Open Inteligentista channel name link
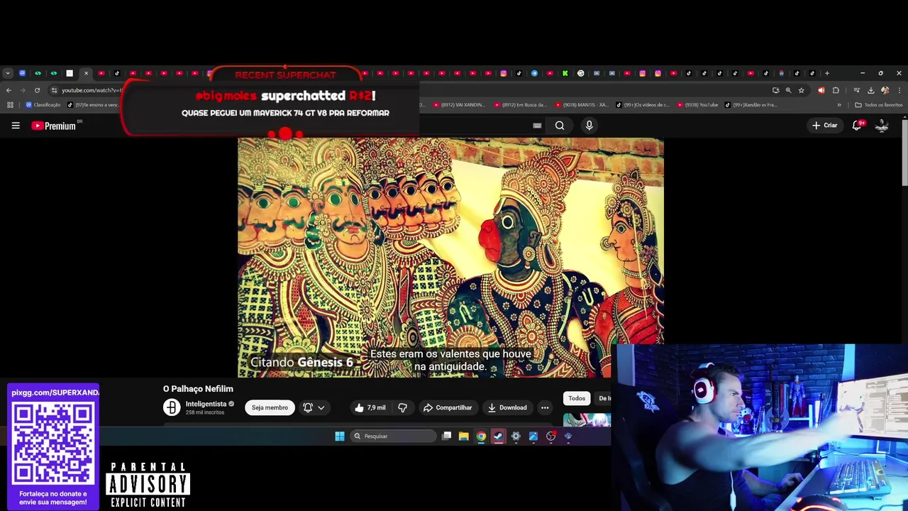The height and width of the screenshot is (511, 908). pos(206,404)
